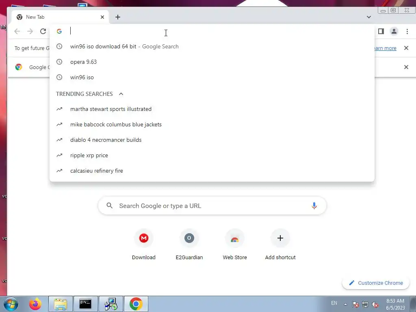Choose trending search calcasieu refinery fire
Screen dimensions: 416x312
pyautogui.click(x=212, y=171)
